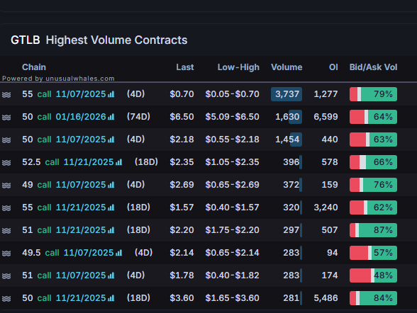Image resolution: width=417 pixels, height=313 pixels.
Task: Open 01/16/2026 expiry date link
Action: [x=81, y=117]
